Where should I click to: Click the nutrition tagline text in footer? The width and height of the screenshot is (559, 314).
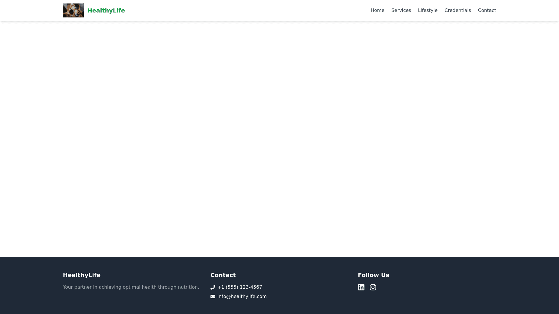[x=131, y=287]
